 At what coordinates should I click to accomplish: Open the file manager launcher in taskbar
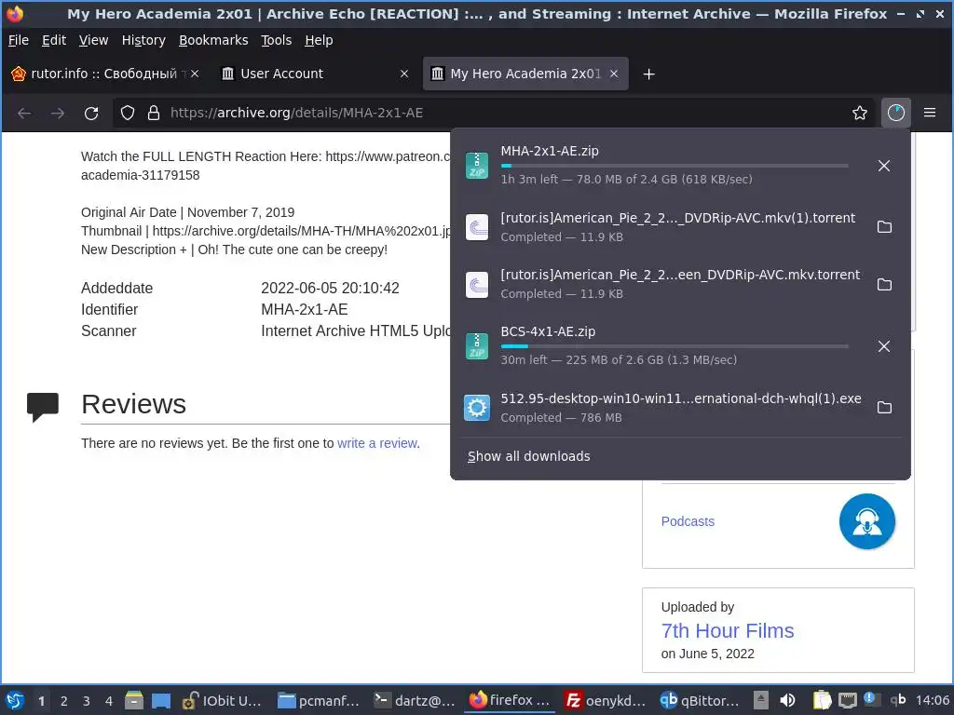coord(134,700)
